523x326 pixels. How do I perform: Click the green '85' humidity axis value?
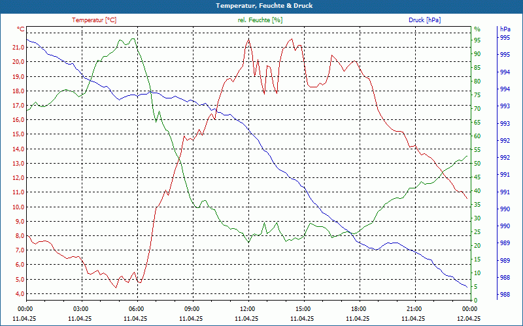coord(477,68)
